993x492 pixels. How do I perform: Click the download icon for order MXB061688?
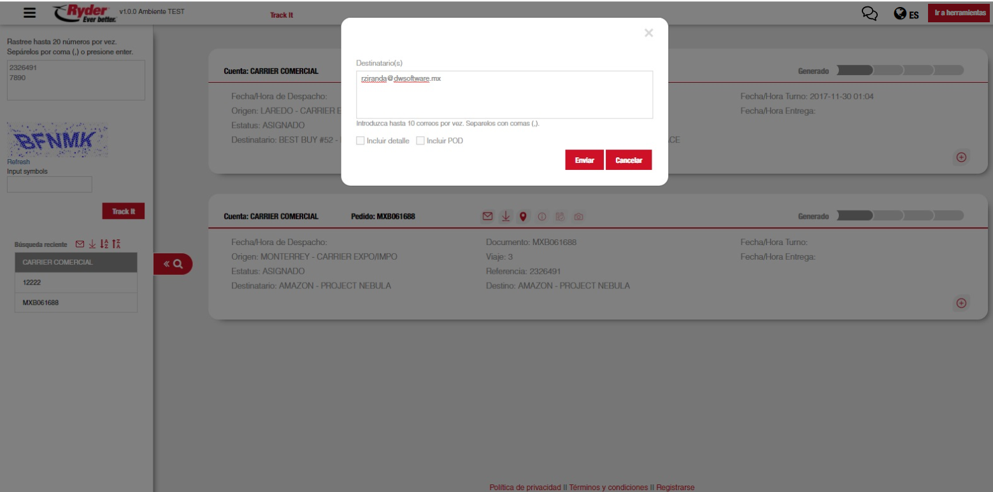pos(505,216)
